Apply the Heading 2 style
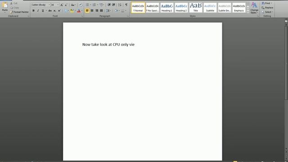This screenshot has width=288, height=162. tap(181, 8)
